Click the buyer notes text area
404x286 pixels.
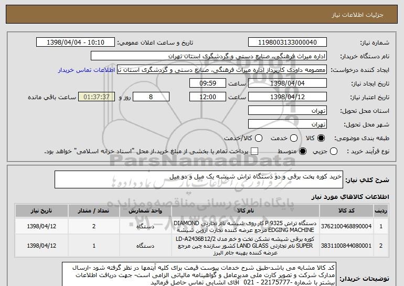coord(199,274)
